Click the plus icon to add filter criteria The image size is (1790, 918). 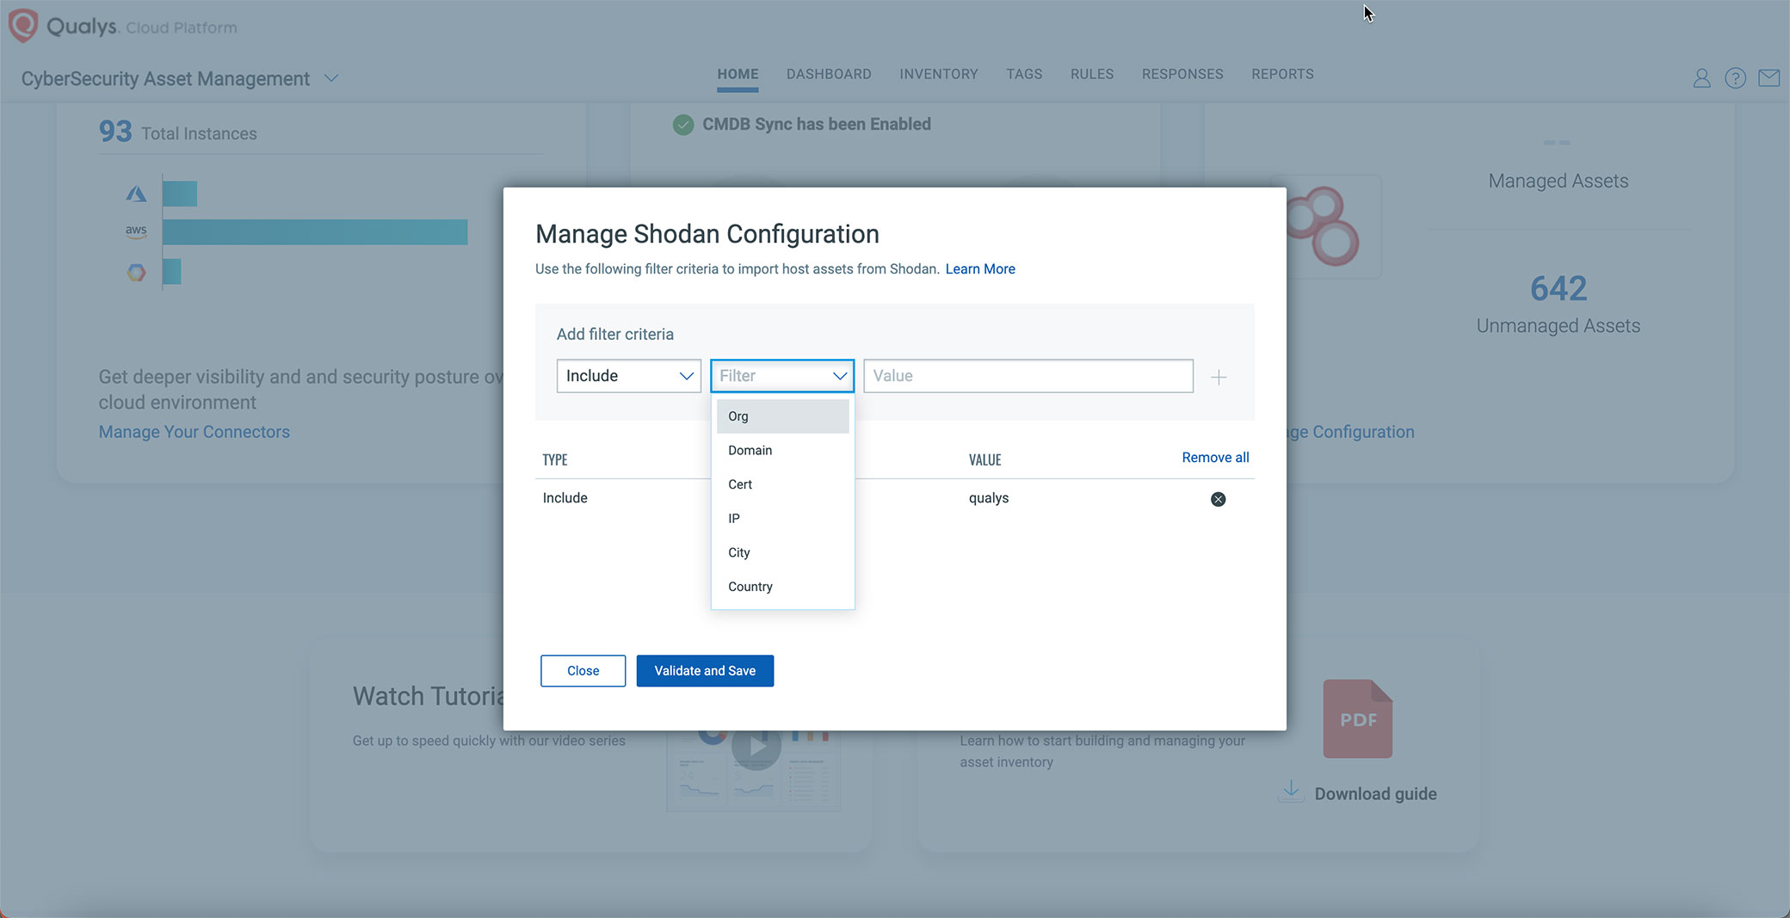(1219, 376)
